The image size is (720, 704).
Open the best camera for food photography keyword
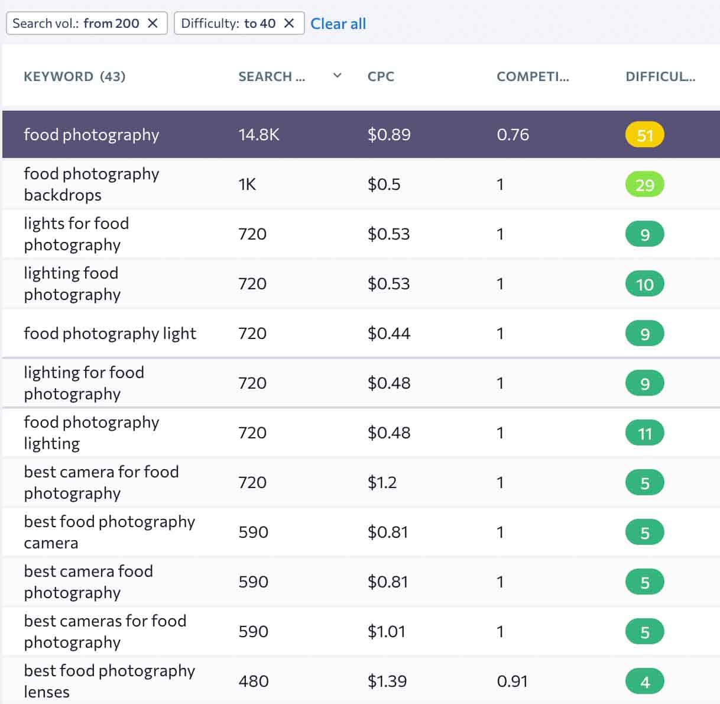[101, 482]
